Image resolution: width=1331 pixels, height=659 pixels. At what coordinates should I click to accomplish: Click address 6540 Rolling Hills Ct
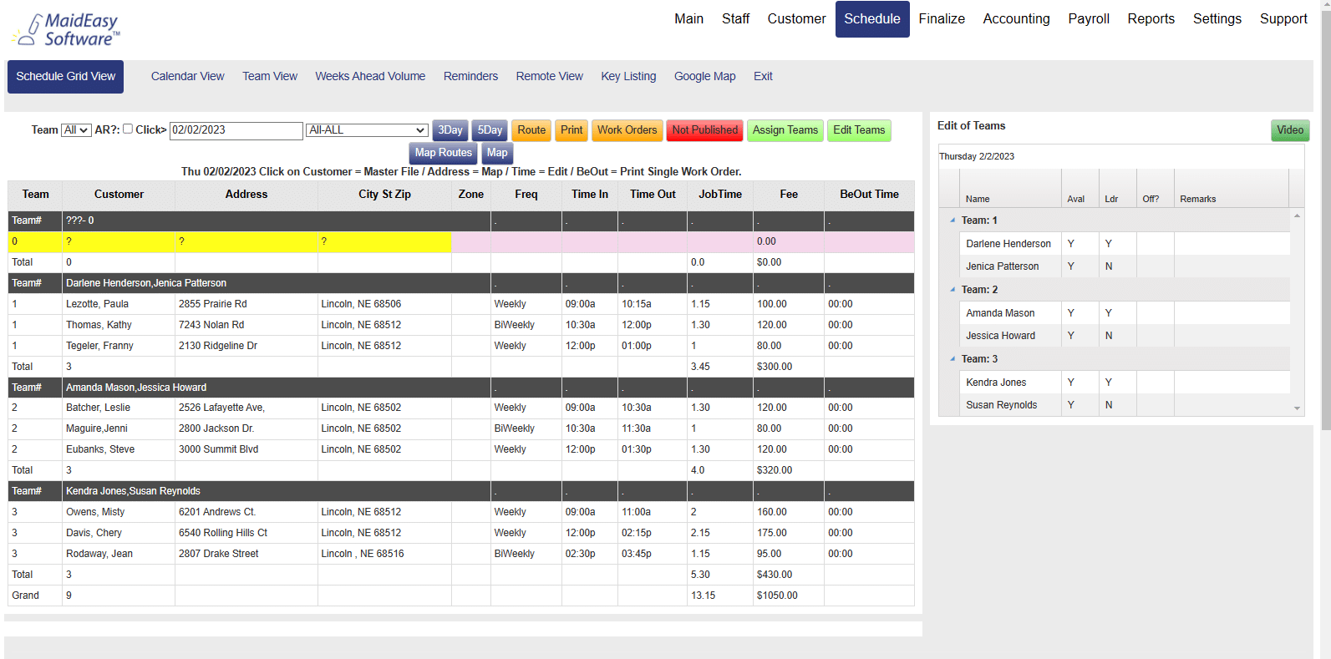click(x=223, y=533)
